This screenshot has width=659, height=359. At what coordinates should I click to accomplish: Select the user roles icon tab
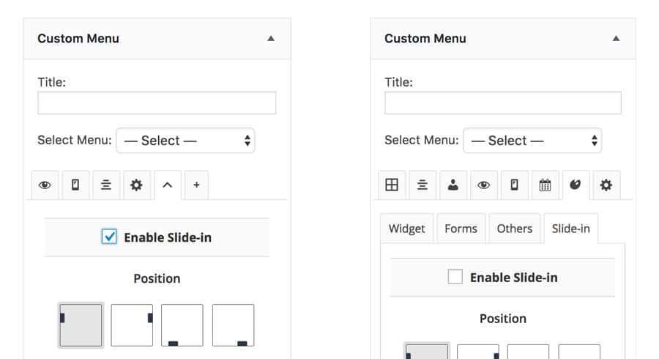(x=453, y=185)
